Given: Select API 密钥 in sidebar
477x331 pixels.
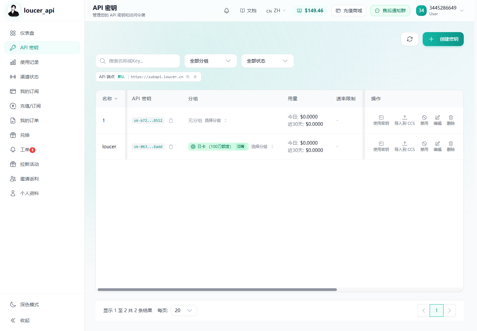Looking at the screenshot, I should pos(42,48).
